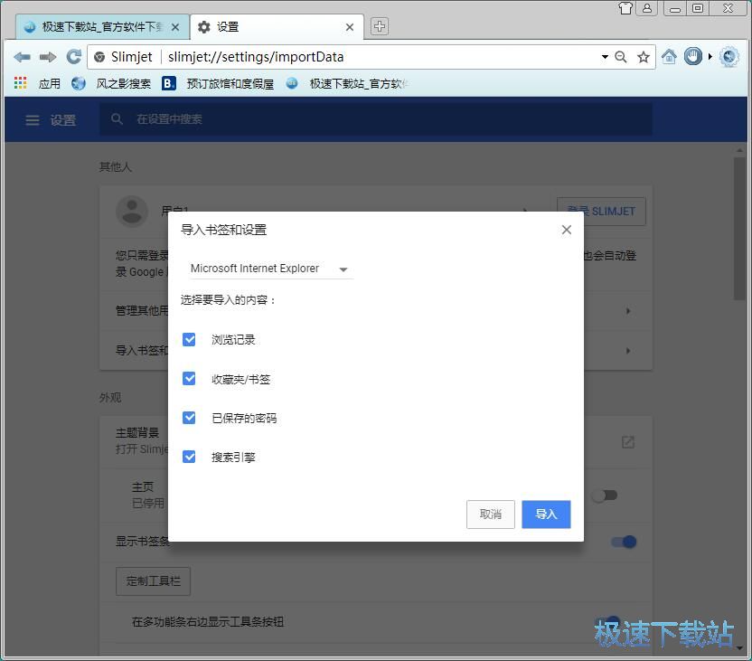Open the 预订旅馆和度假屋 bookmark
This screenshot has height=661, width=752.
coord(218,83)
